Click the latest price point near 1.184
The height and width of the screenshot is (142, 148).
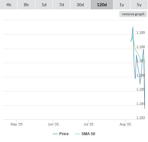point(145,109)
